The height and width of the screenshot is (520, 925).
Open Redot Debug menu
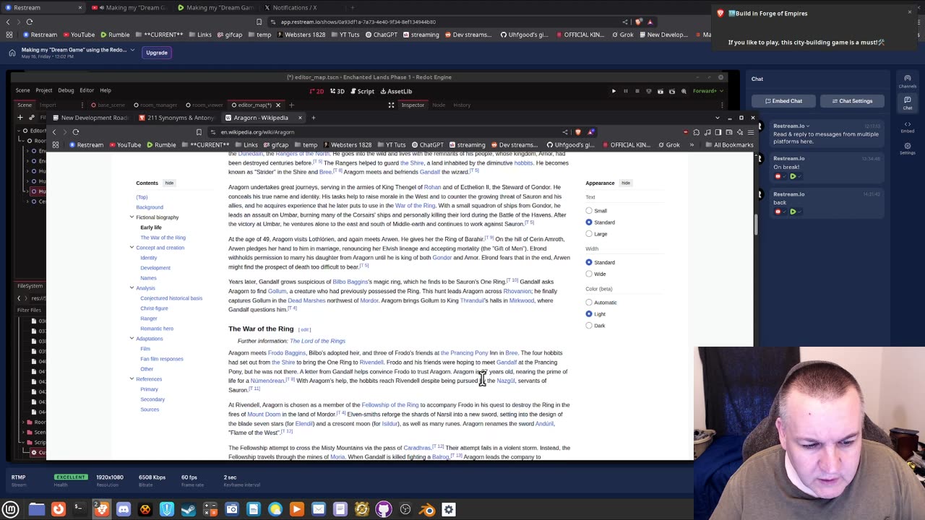(66, 90)
